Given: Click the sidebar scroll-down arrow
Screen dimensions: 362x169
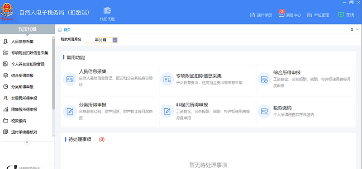Looking at the screenshot, I should (x=53, y=136).
